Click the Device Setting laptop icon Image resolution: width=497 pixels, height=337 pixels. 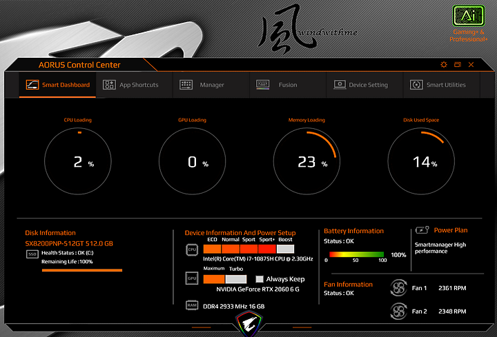pyautogui.click(x=340, y=85)
